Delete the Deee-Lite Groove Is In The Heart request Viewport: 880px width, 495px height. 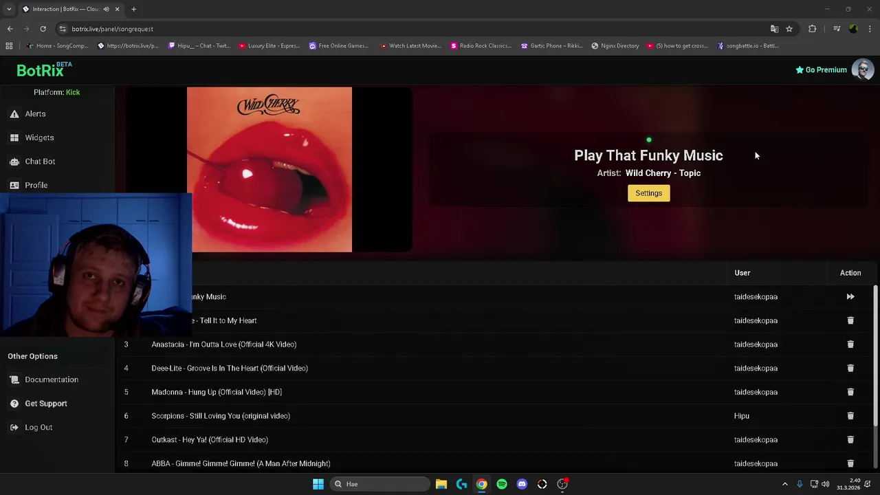coord(850,368)
